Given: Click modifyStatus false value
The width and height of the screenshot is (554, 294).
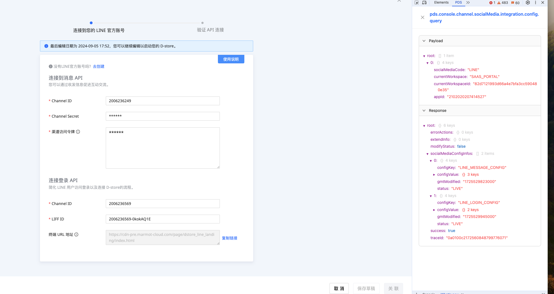Looking at the screenshot, I should (461, 146).
